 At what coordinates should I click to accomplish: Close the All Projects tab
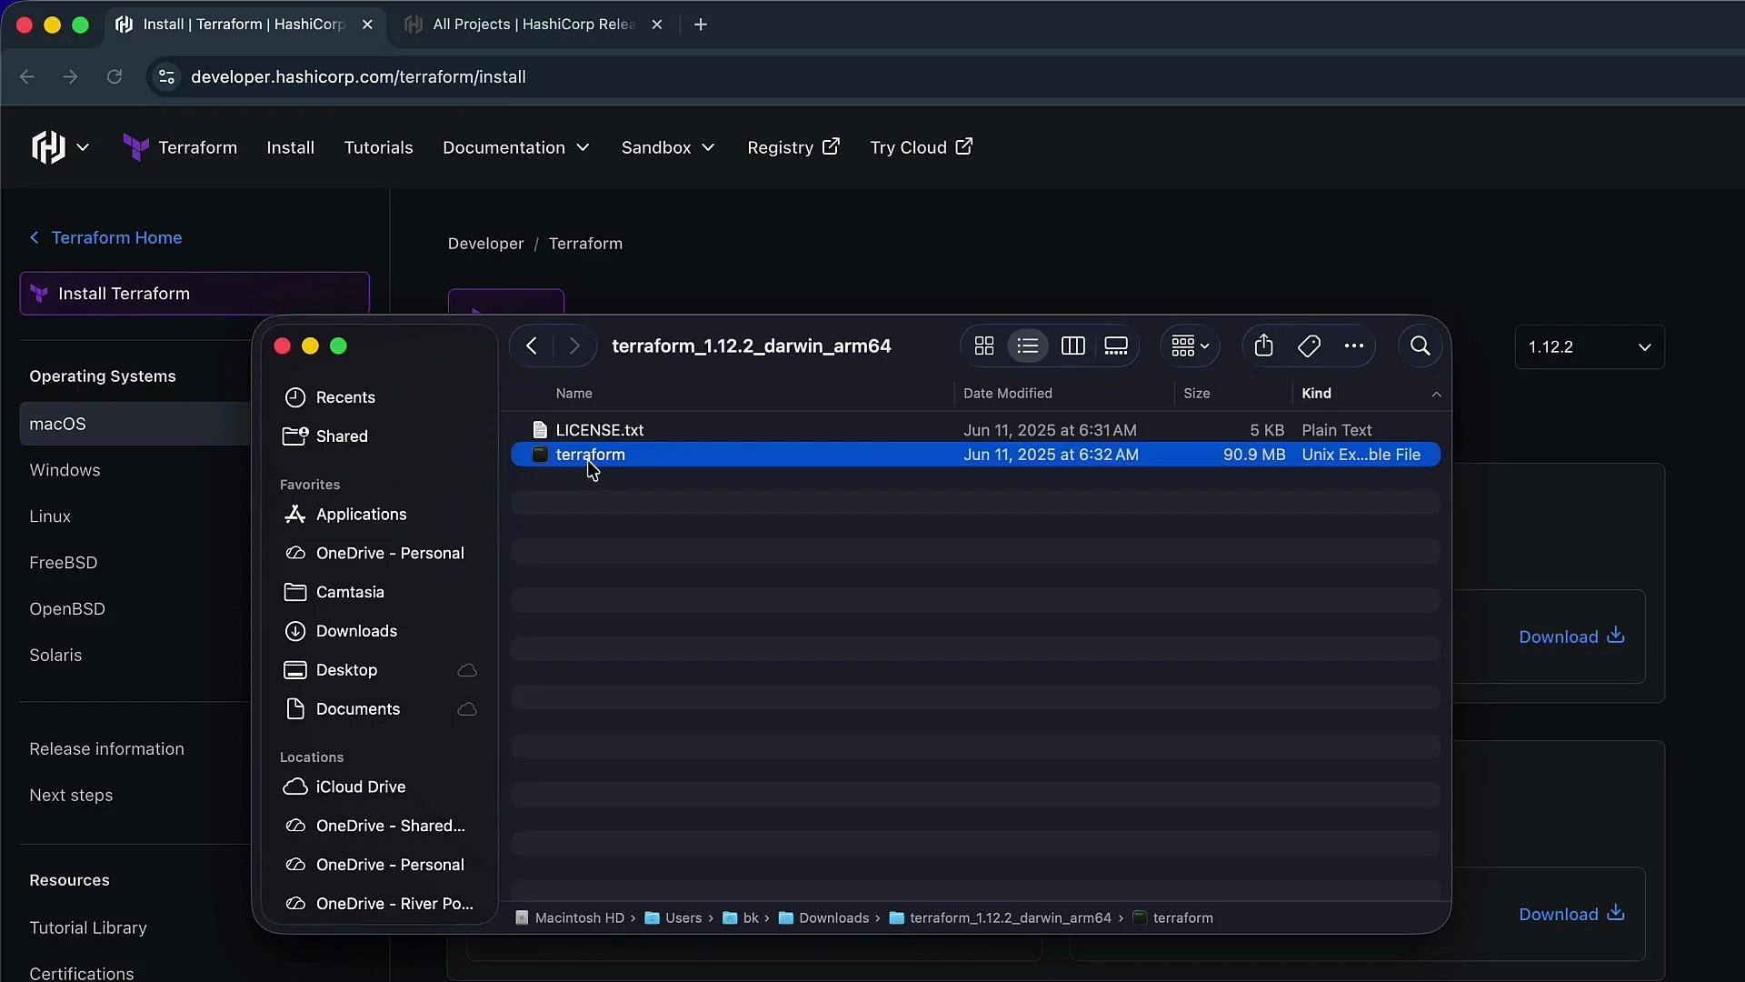click(x=657, y=25)
